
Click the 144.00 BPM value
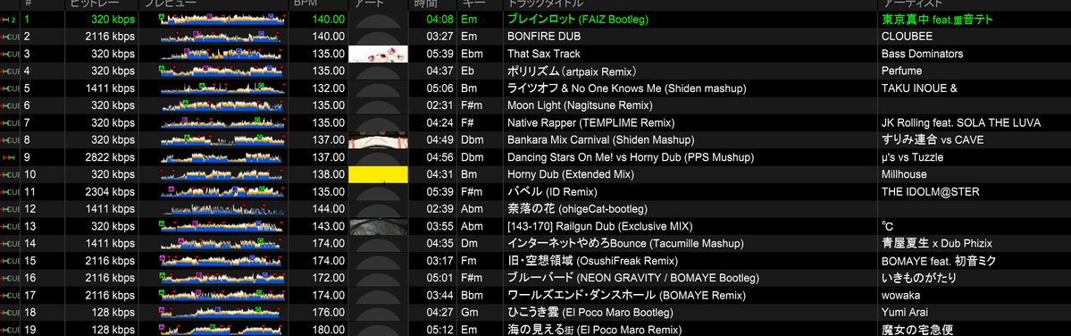(x=329, y=209)
